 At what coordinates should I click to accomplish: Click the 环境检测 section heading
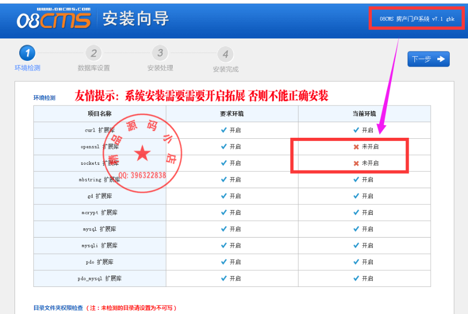click(x=44, y=98)
